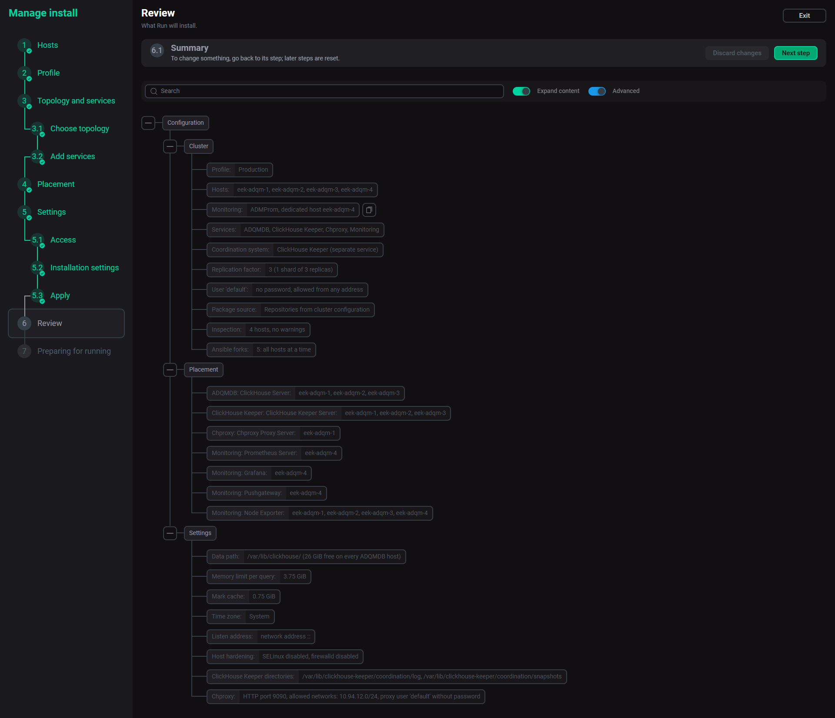
Task: Go to the Placement step in sidebar
Action: pyautogui.click(x=56, y=184)
